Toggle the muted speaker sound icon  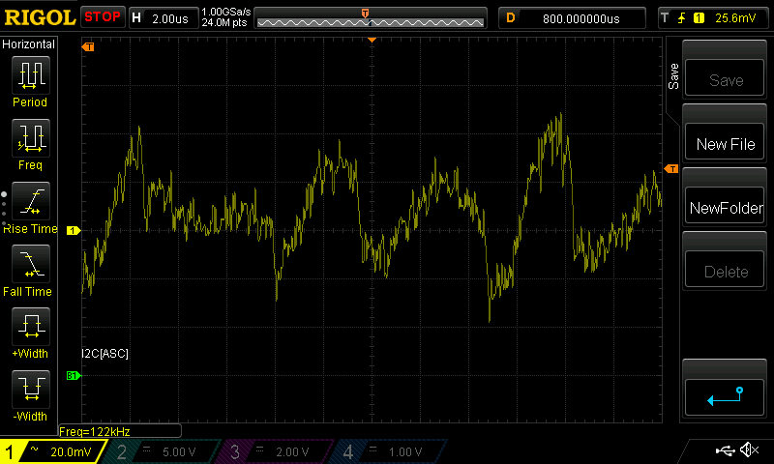tap(749, 450)
